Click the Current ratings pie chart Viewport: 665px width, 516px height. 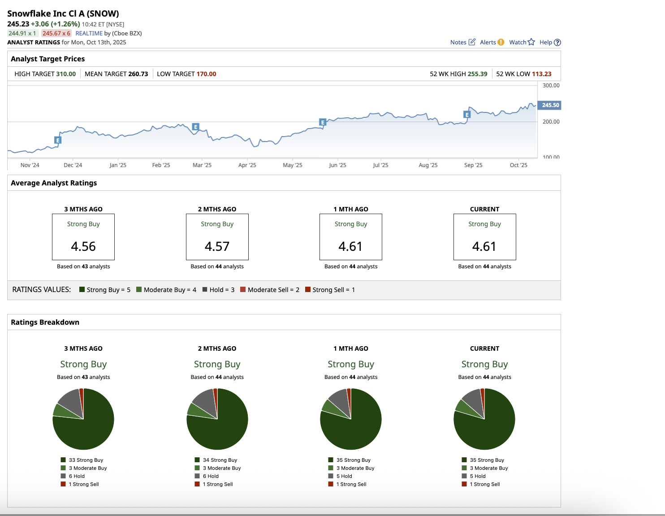[484, 419]
